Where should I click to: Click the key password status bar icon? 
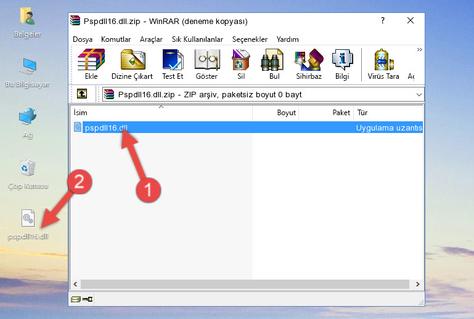pyautogui.click(x=88, y=299)
